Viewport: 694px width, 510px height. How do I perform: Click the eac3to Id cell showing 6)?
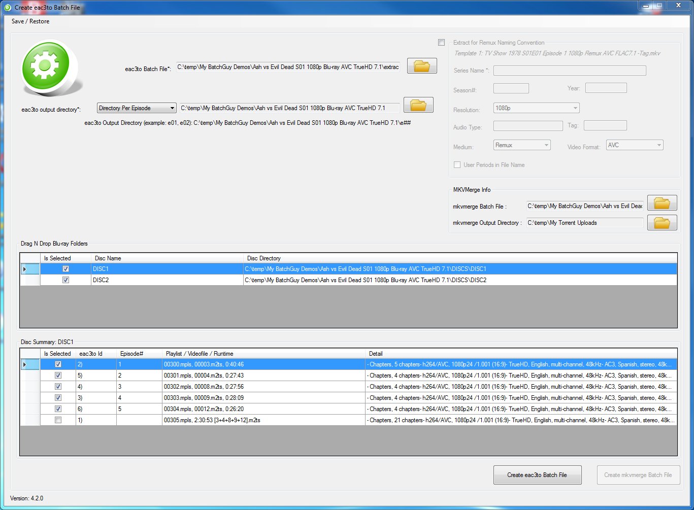(96, 409)
